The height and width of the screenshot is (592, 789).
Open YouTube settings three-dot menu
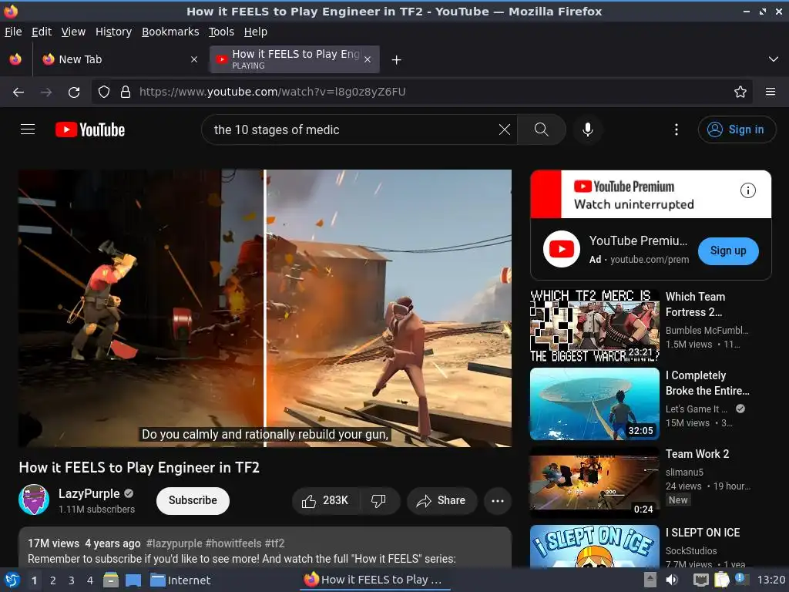[x=677, y=129]
